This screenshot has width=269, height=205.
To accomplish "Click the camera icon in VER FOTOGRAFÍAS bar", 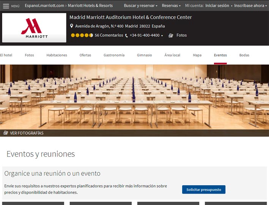I will pyautogui.click(x=6, y=133).
